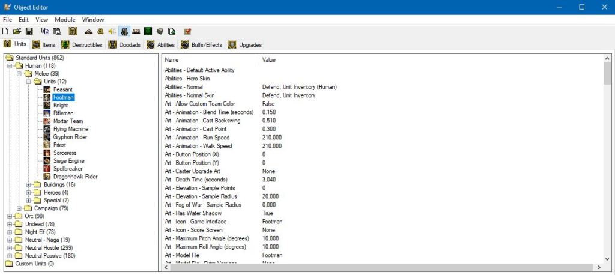This screenshot has width=615, height=275.
Task: Click the New file toolbar icon
Action: pyautogui.click(x=6, y=31)
